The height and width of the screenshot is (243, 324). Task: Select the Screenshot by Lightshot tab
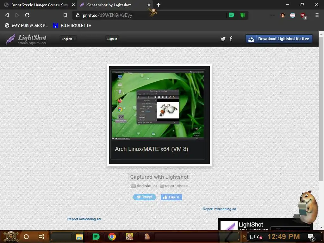tap(115, 5)
